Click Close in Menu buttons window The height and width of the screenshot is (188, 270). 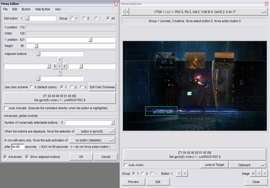coord(256,182)
